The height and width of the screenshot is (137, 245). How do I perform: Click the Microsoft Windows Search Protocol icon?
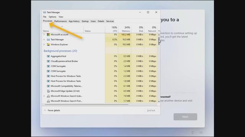[x=48, y=101]
